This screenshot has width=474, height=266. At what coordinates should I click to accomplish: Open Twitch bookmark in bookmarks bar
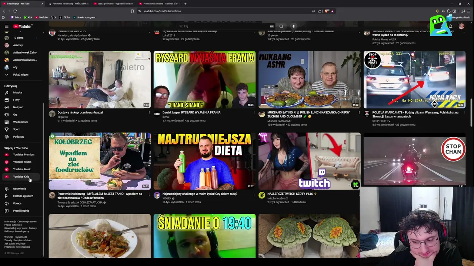[16, 17]
